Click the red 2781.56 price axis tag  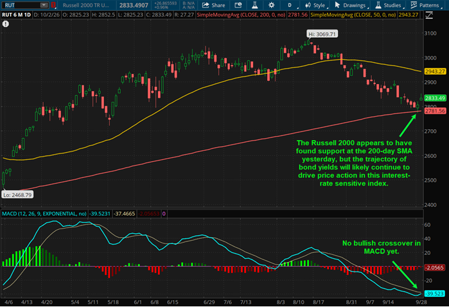[435, 111]
